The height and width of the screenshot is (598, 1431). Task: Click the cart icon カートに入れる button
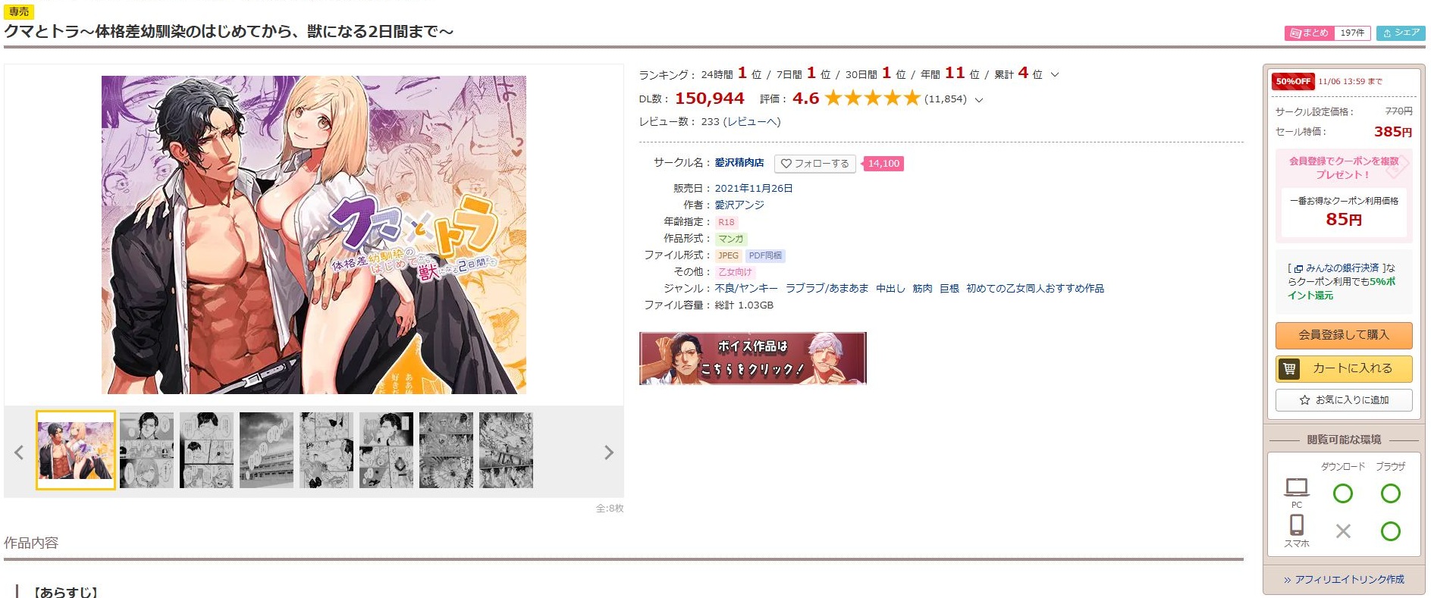pos(1344,369)
